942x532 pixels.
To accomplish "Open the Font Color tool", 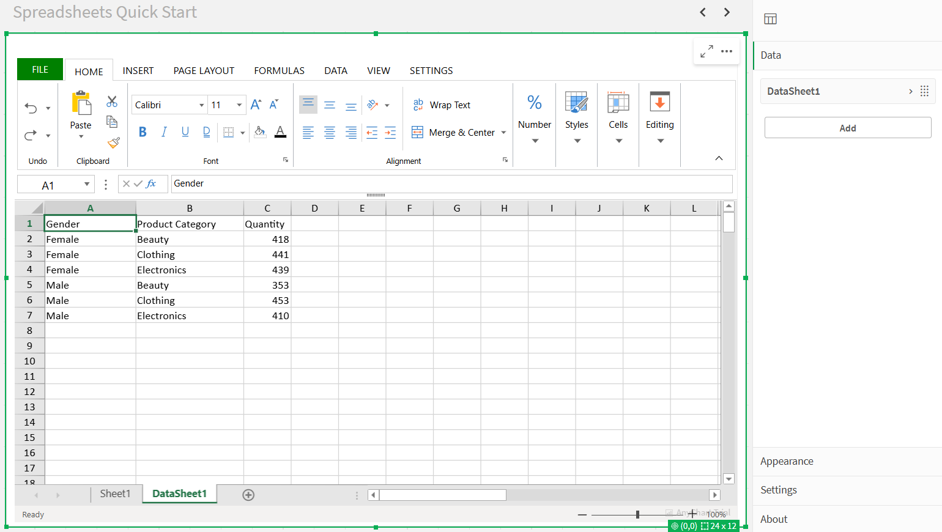I will (280, 132).
